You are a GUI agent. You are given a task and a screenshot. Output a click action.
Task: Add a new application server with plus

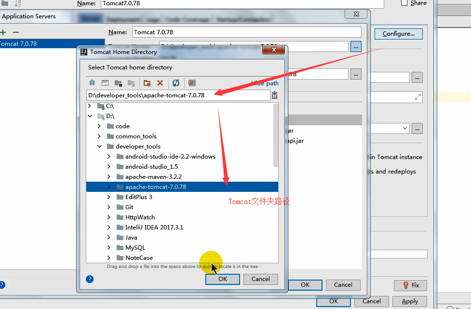3,32
